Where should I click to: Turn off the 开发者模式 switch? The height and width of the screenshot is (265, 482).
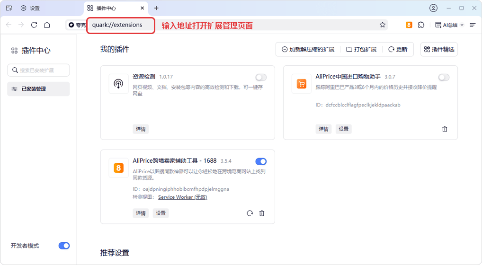pos(64,246)
